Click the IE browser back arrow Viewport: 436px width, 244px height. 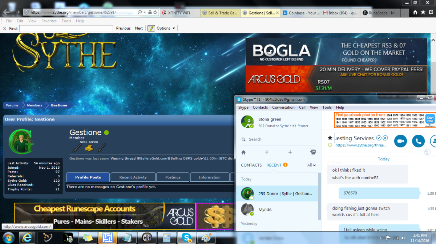(7, 12)
